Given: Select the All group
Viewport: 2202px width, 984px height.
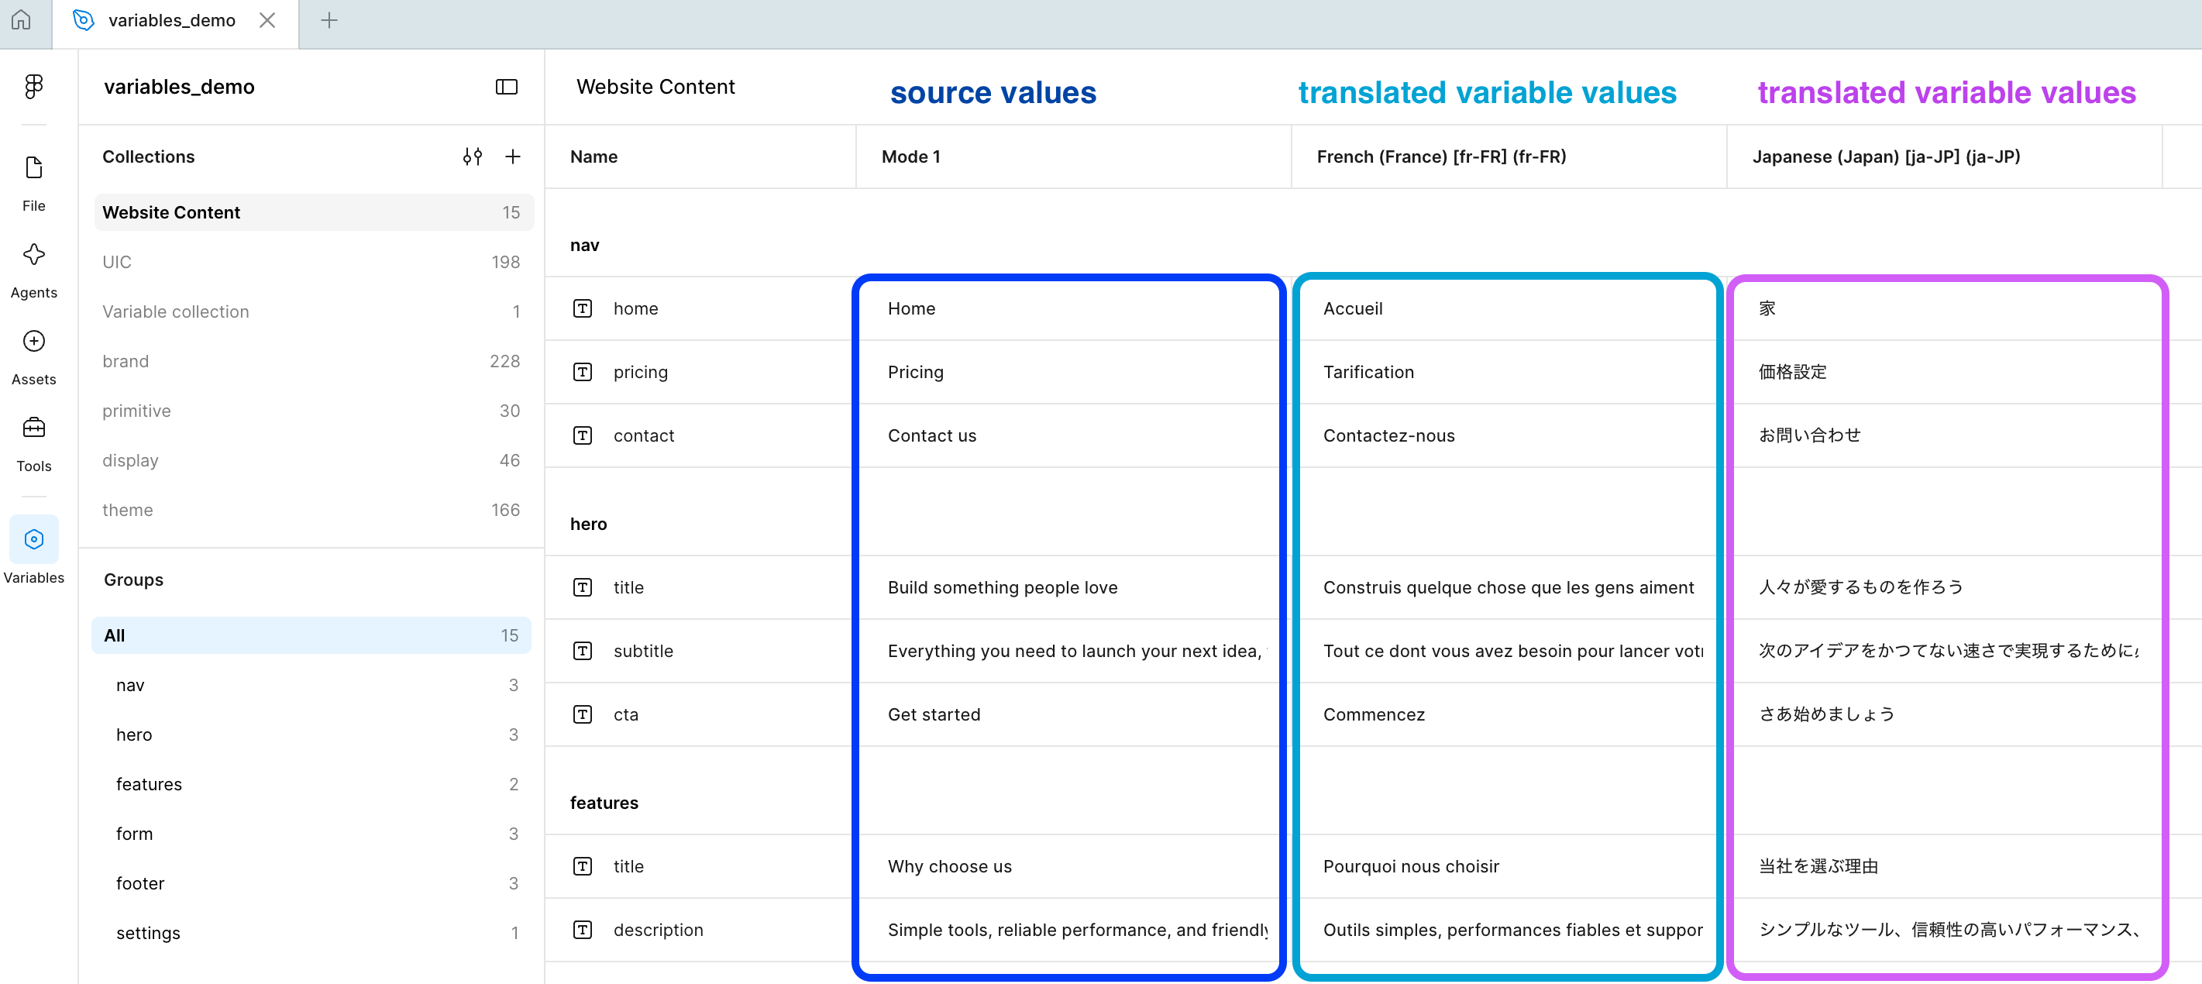Looking at the screenshot, I should pos(311,635).
